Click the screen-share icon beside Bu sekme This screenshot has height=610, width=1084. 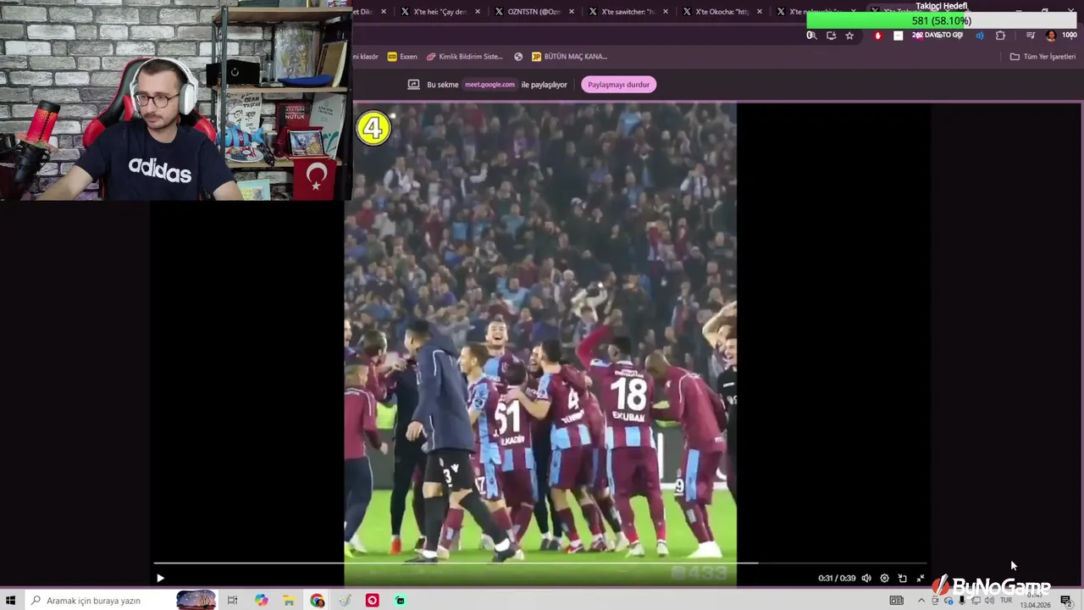point(413,85)
